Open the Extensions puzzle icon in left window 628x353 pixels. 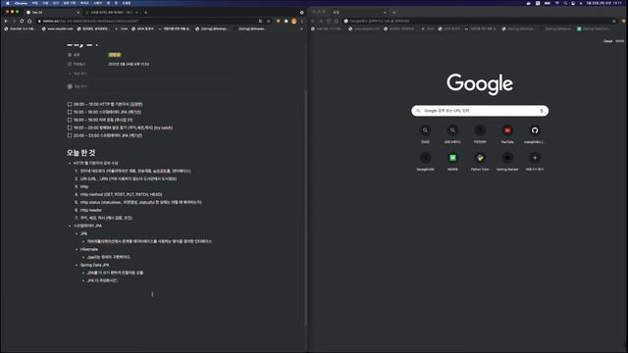point(286,21)
